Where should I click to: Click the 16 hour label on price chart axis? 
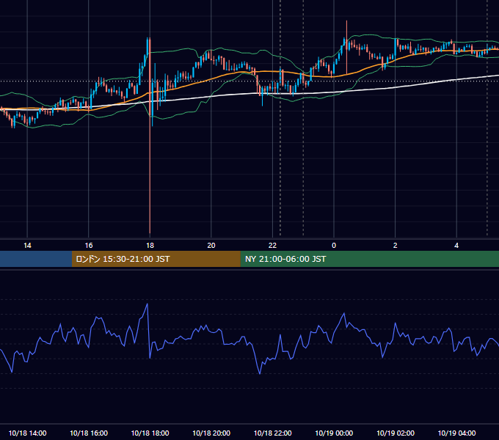(x=89, y=246)
